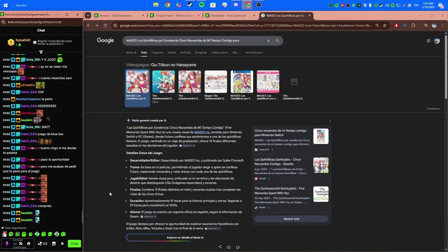
Task: Expand the chat leaderboard arrow
Action: click(x=41, y=52)
